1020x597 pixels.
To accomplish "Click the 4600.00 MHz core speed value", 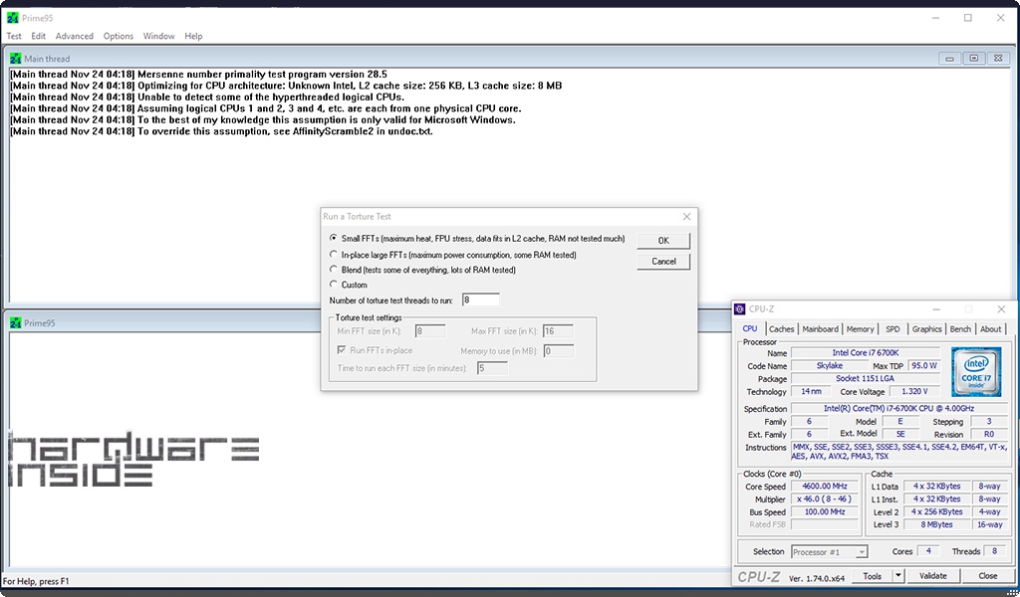I will pyautogui.click(x=825, y=486).
